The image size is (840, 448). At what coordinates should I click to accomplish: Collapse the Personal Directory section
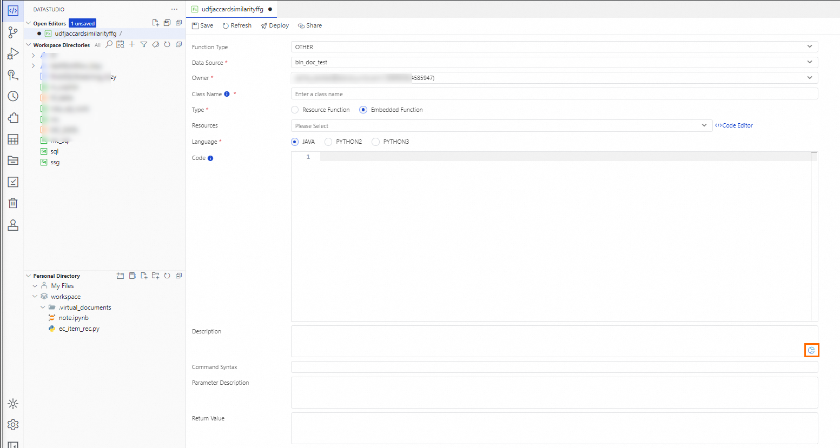coord(29,276)
